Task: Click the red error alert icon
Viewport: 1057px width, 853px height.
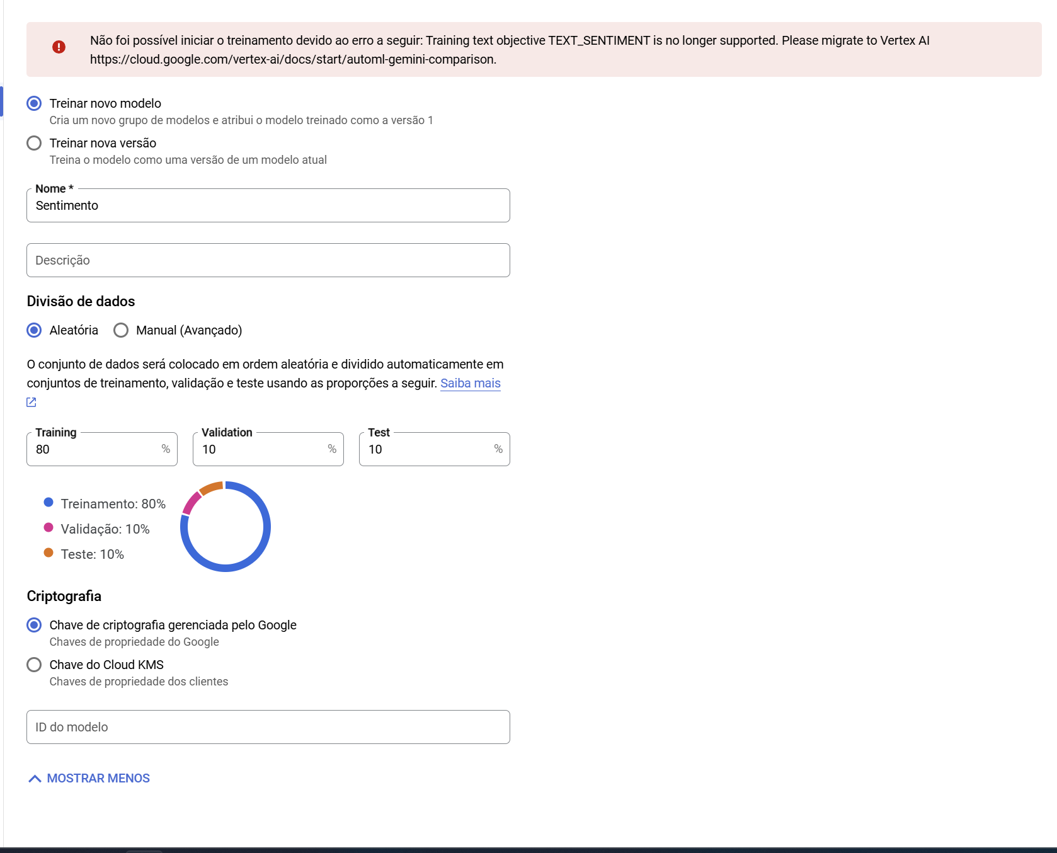Action: point(59,47)
